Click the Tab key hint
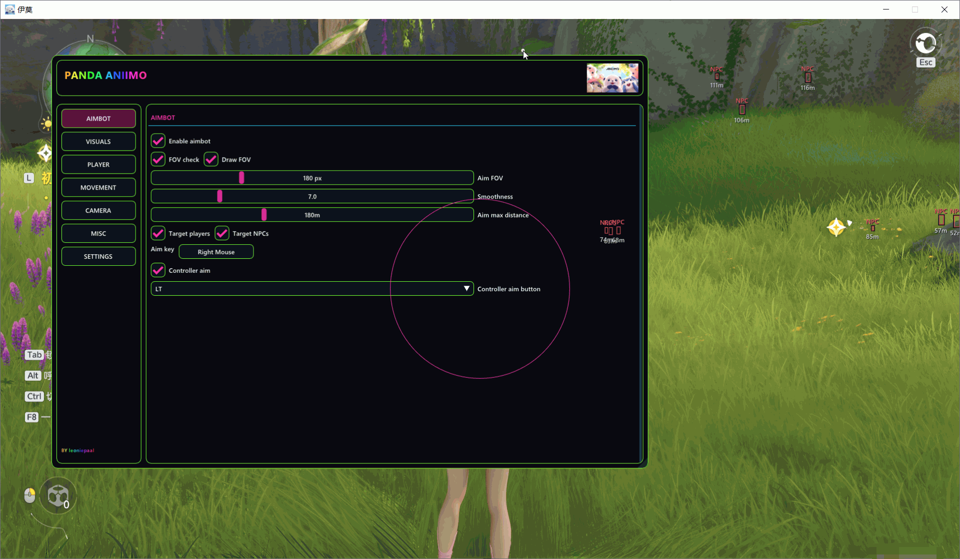 (x=34, y=355)
